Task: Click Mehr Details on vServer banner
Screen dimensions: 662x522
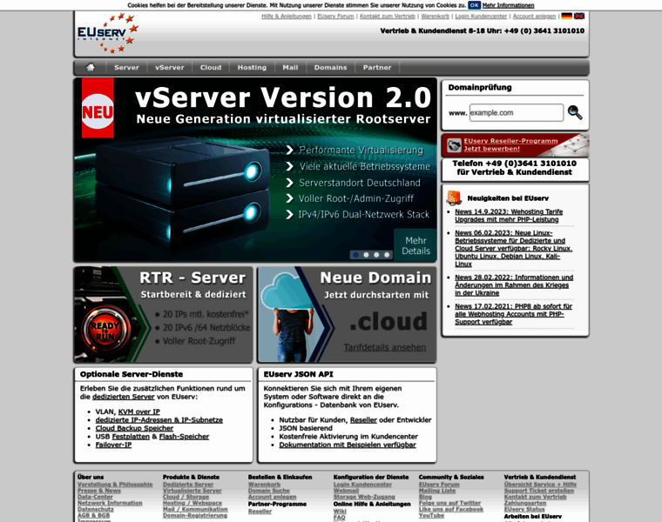Action: coord(415,246)
